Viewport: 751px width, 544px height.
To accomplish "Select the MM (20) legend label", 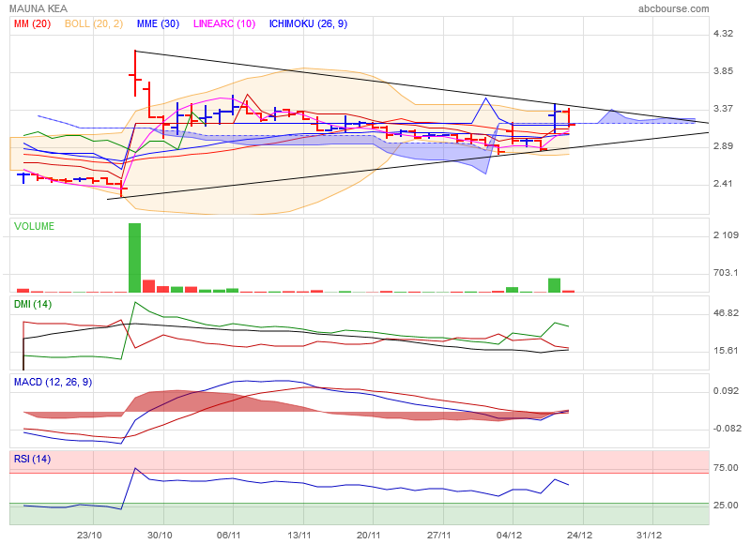I will point(32,24).
